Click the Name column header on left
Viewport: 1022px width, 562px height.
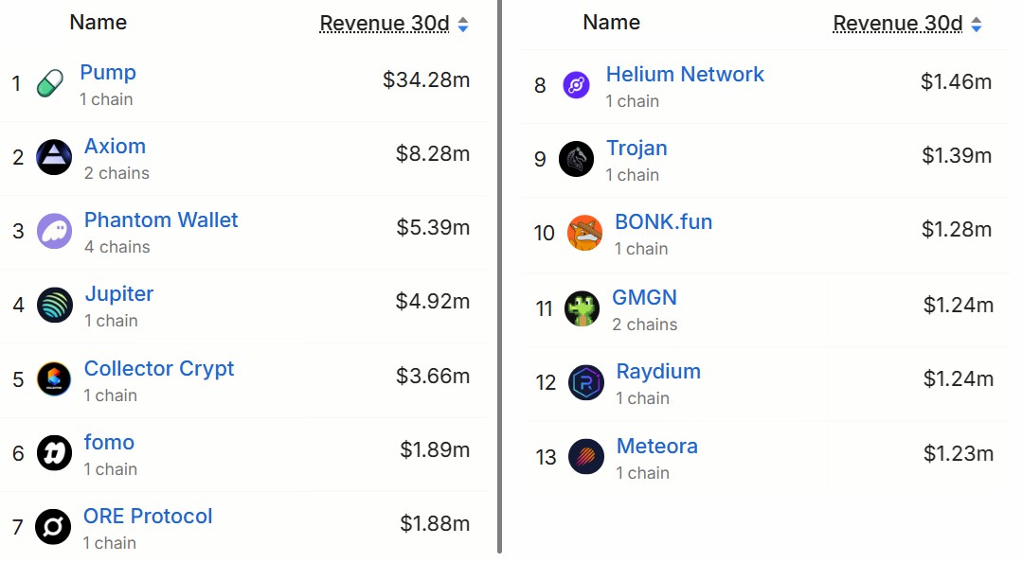click(x=98, y=22)
